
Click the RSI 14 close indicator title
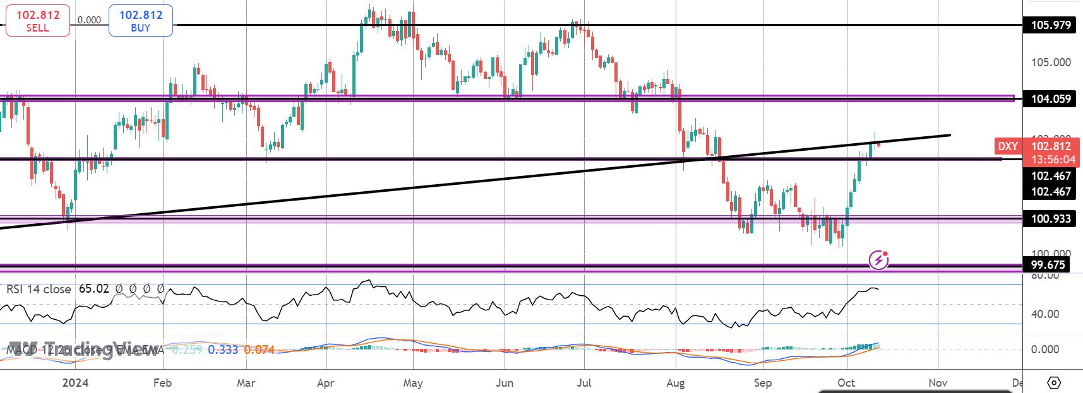[39, 289]
